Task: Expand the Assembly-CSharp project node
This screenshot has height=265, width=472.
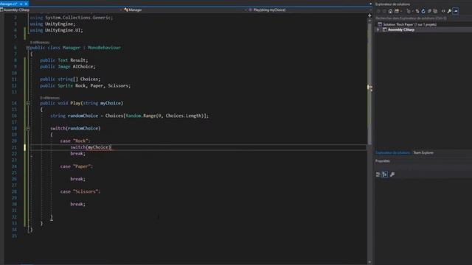Action: point(378,29)
